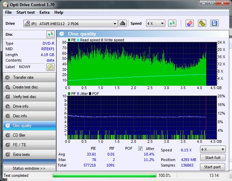Click the Length value 4.19 GB

(x=47, y=55)
